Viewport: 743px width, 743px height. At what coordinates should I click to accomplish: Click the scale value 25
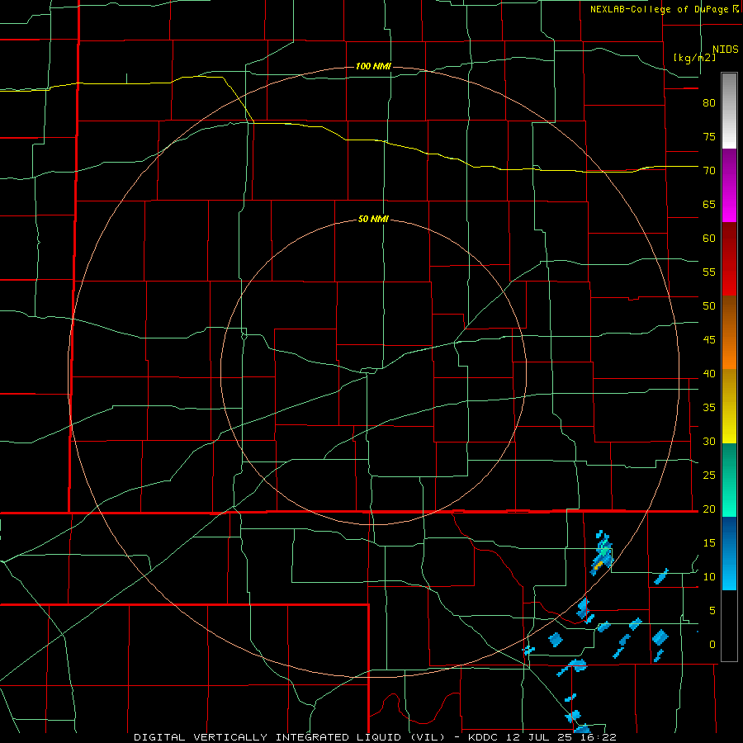709,475
